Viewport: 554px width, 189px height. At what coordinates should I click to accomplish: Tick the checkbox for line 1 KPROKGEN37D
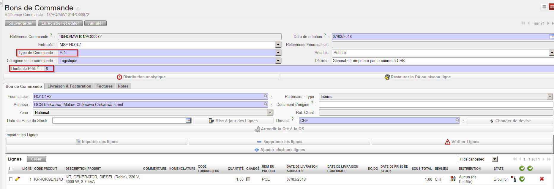point(11,179)
